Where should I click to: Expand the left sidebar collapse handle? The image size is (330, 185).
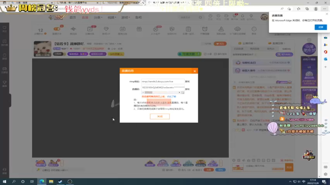10,100
